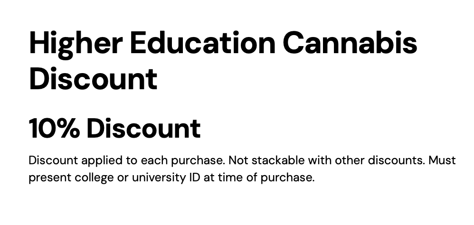The width and height of the screenshot is (474, 225).
Task: Click the "10%" figure in the subheading
Action: pyautogui.click(x=54, y=128)
